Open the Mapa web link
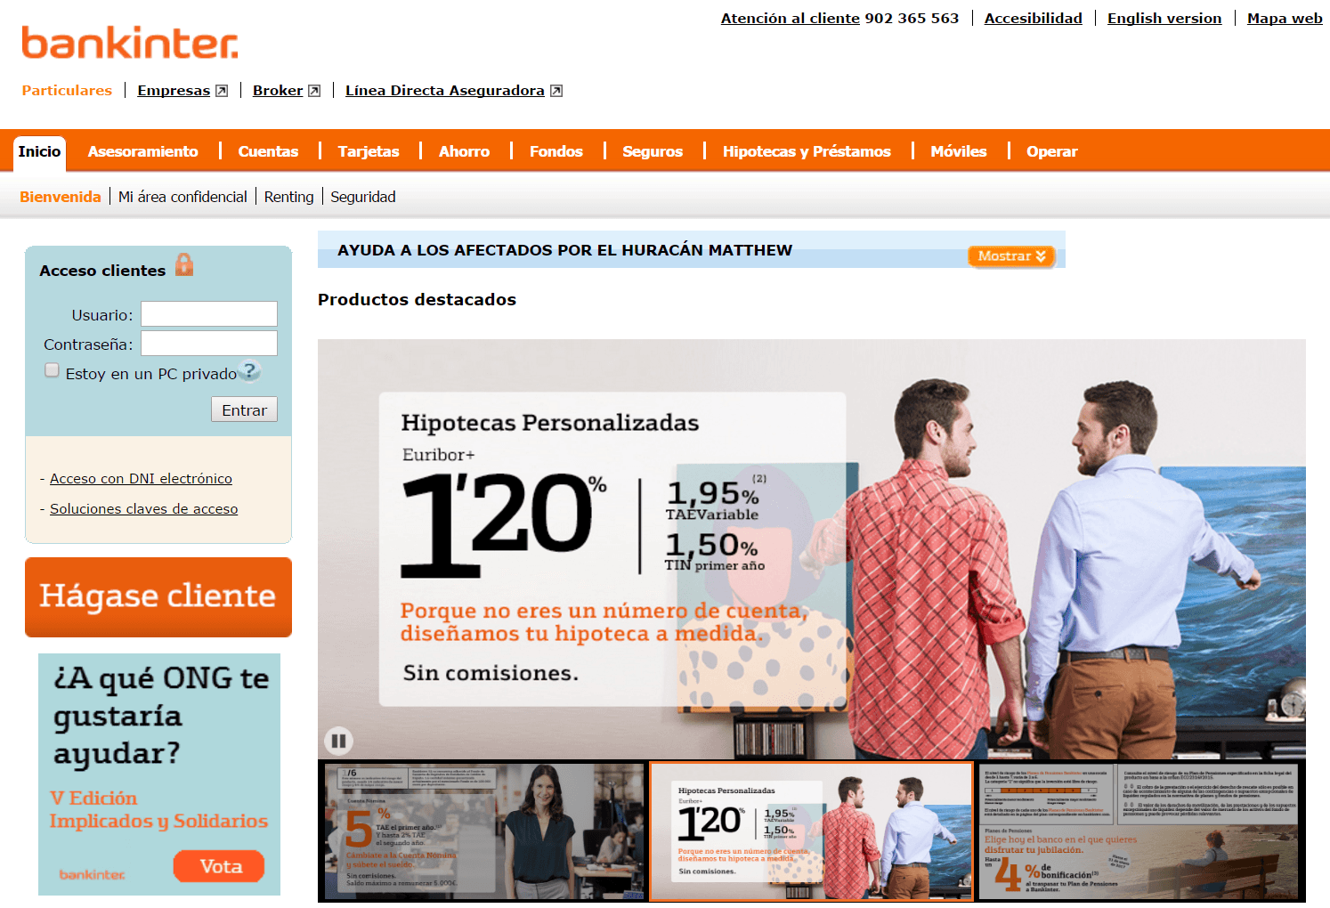The width and height of the screenshot is (1330, 908). point(1285,18)
